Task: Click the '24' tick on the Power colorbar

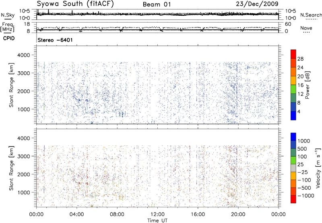Action: pos(300,68)
